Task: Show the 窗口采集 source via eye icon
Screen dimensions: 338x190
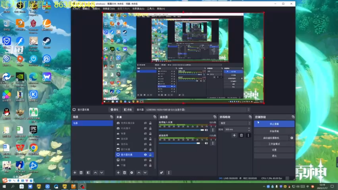Action: click(145, 149)
